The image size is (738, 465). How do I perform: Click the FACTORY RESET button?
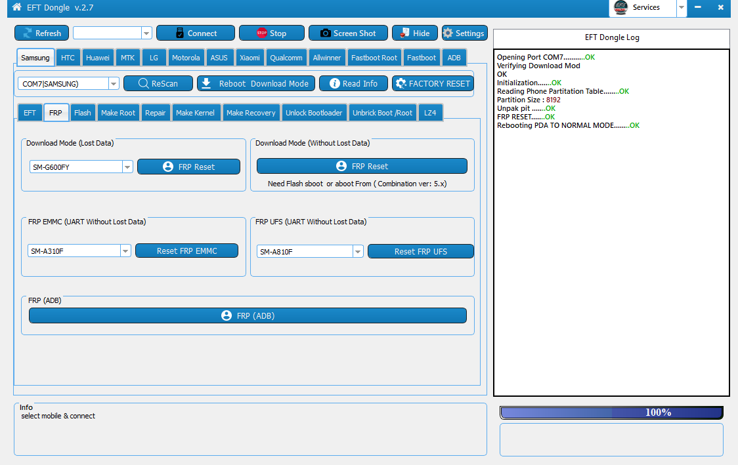[x=433, y=83]
